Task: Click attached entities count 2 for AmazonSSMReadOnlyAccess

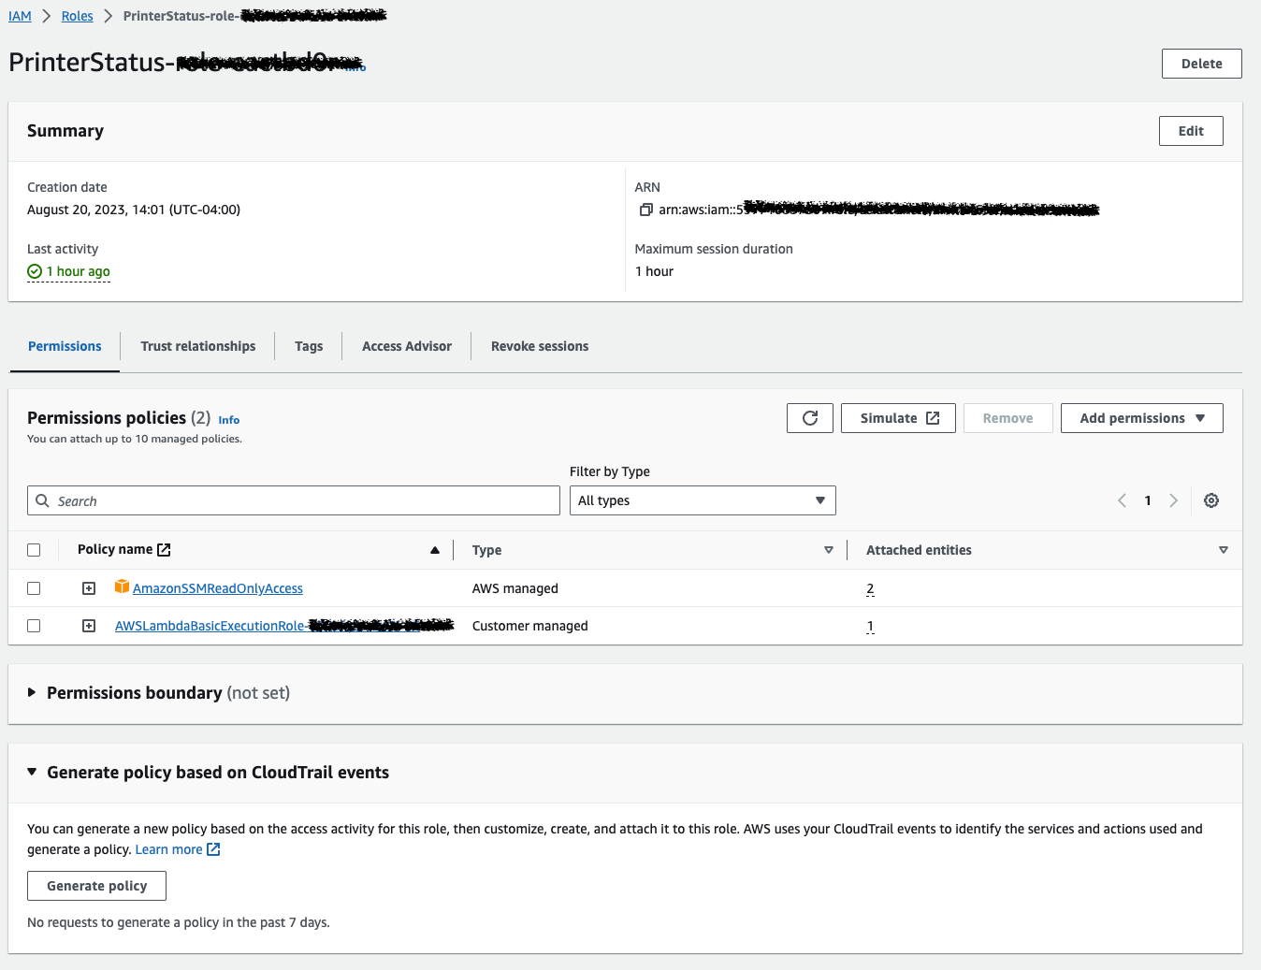Action: tap(870, 588)
